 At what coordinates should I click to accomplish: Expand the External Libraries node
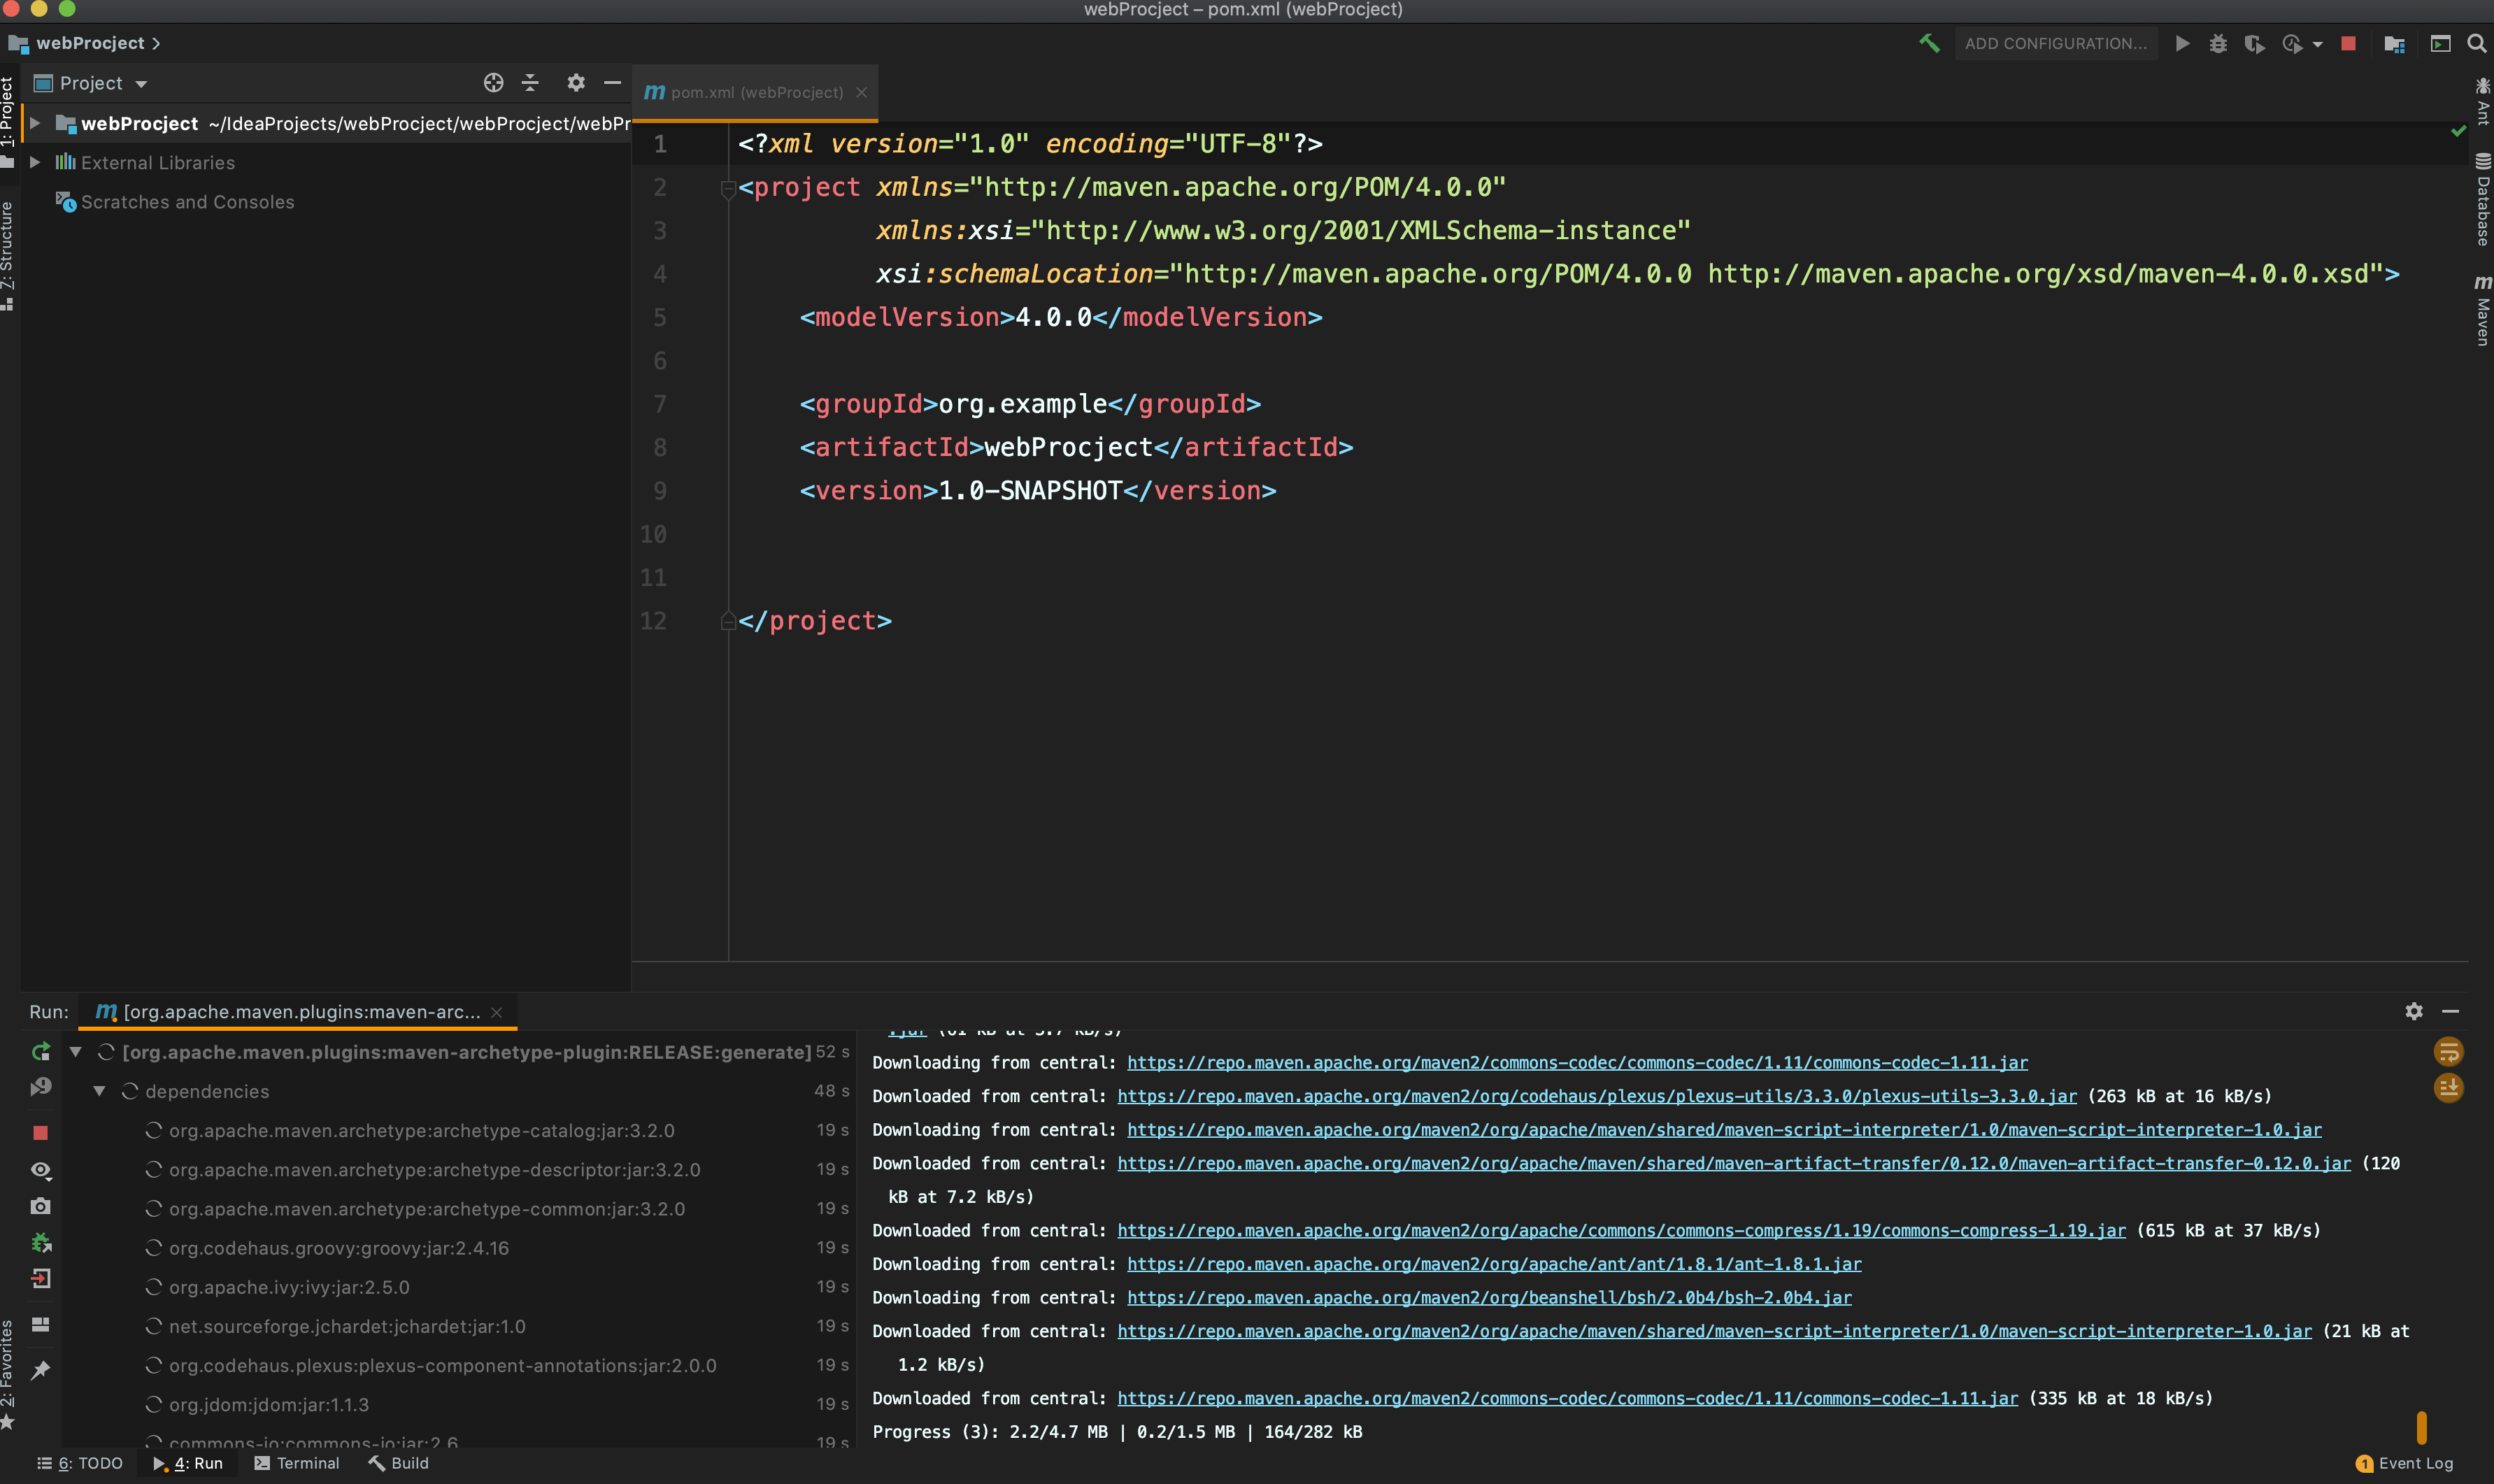pos(35,162)
